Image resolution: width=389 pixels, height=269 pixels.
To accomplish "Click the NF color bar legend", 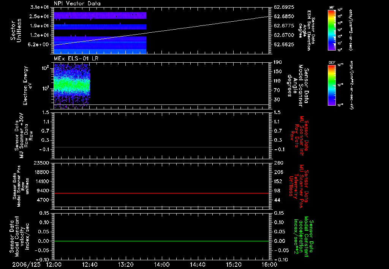I will pyautogui.click(x=332, y=30).
